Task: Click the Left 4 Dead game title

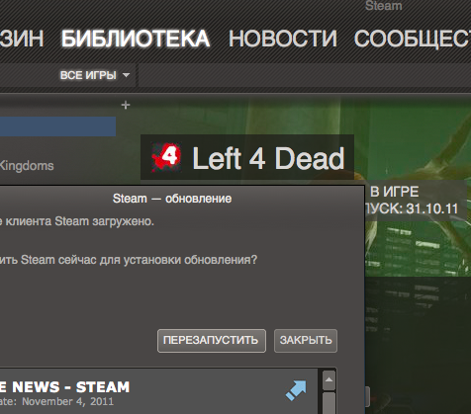Action: tap(268, 159)
